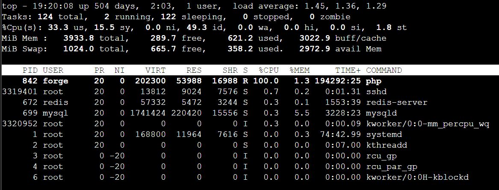
Task: Select the php process name
Action: pos(374,81)
